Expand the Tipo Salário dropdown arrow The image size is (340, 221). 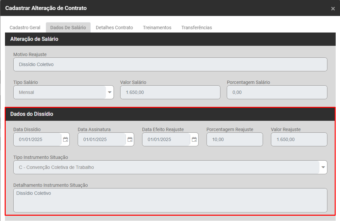tap(110, 92)
